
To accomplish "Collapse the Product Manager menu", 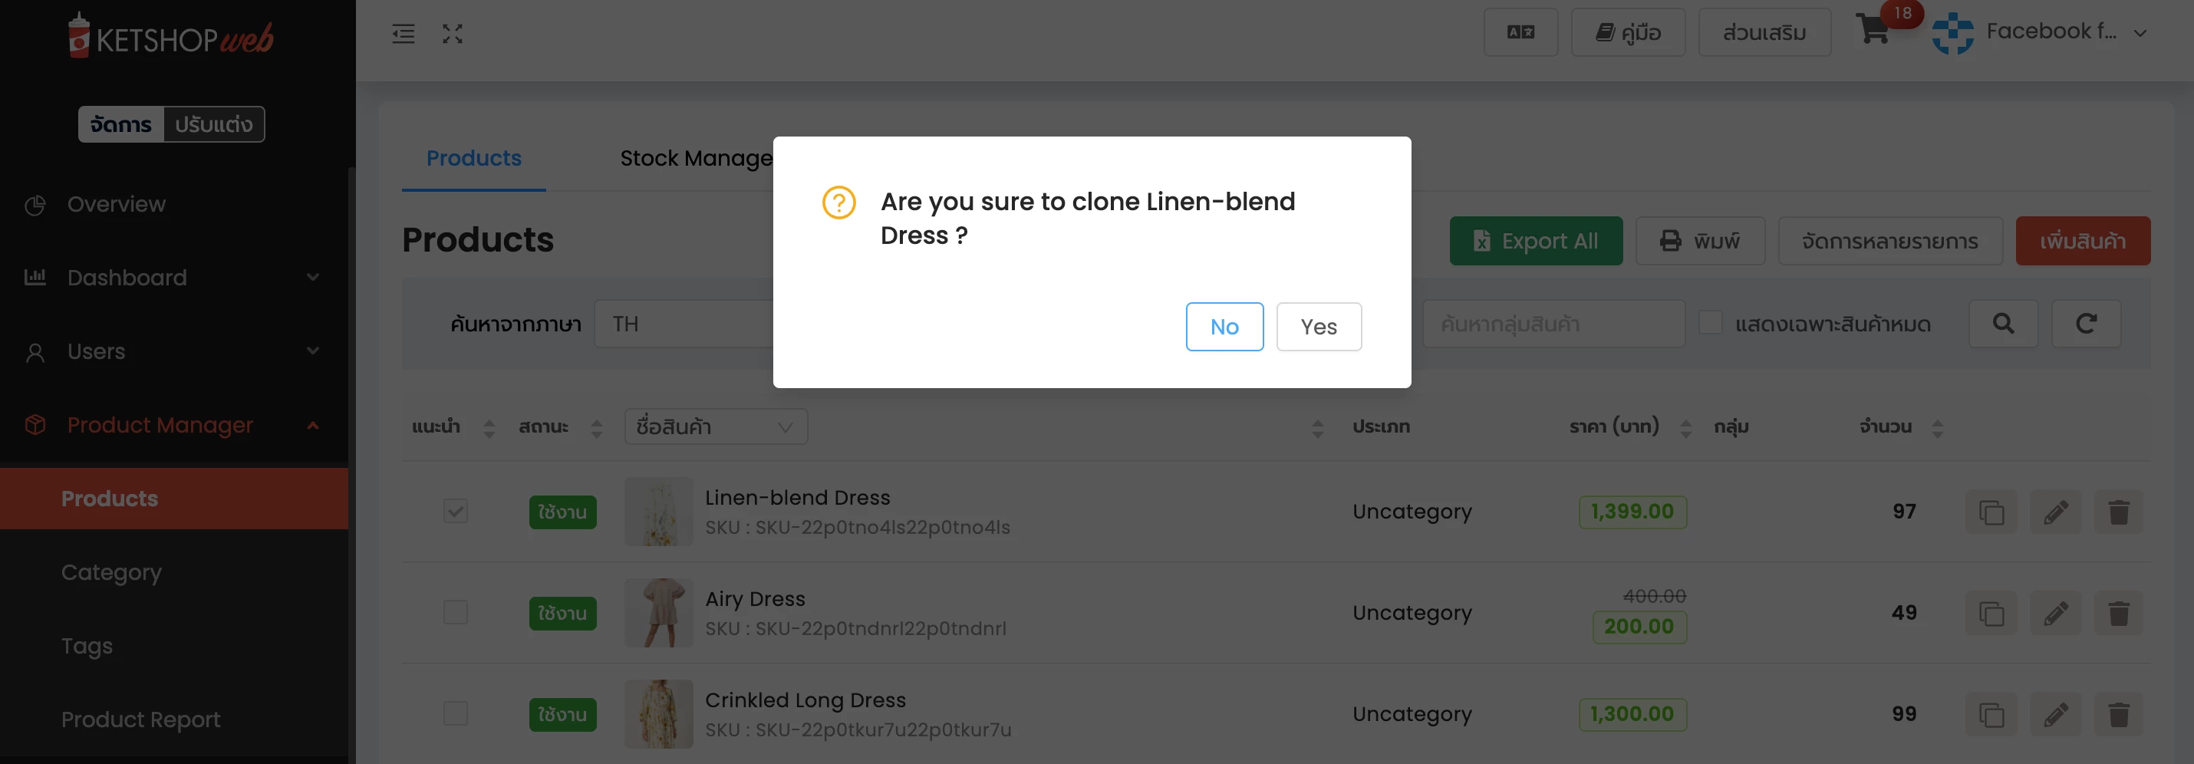I will click(173, 425).
